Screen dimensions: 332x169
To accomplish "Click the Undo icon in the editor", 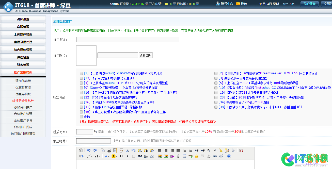I will [x=89, y=150].
